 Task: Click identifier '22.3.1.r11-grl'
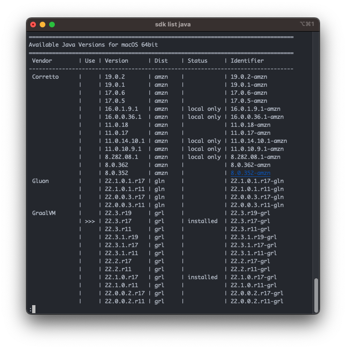pos(254,253)
